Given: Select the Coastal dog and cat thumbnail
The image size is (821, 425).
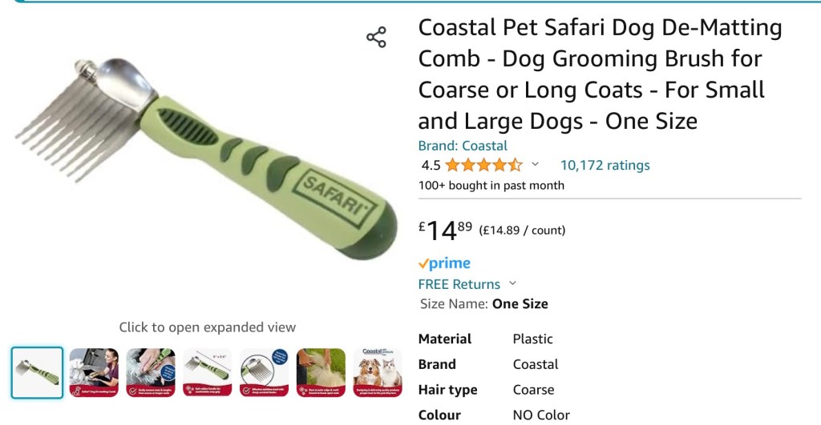Looking at the screenshot, I should (x=378, y=373).
